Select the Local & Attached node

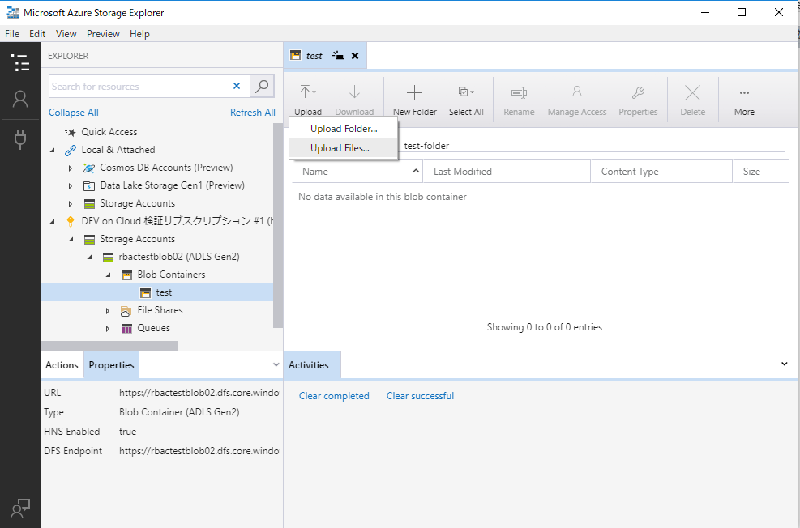pyautogui.click(x=118, y=150)
